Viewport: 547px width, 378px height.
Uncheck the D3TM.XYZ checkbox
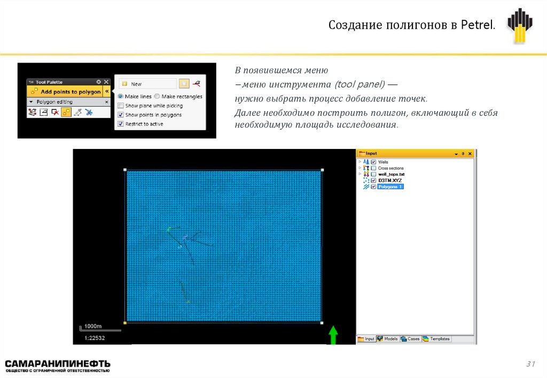tap(373, 180)
